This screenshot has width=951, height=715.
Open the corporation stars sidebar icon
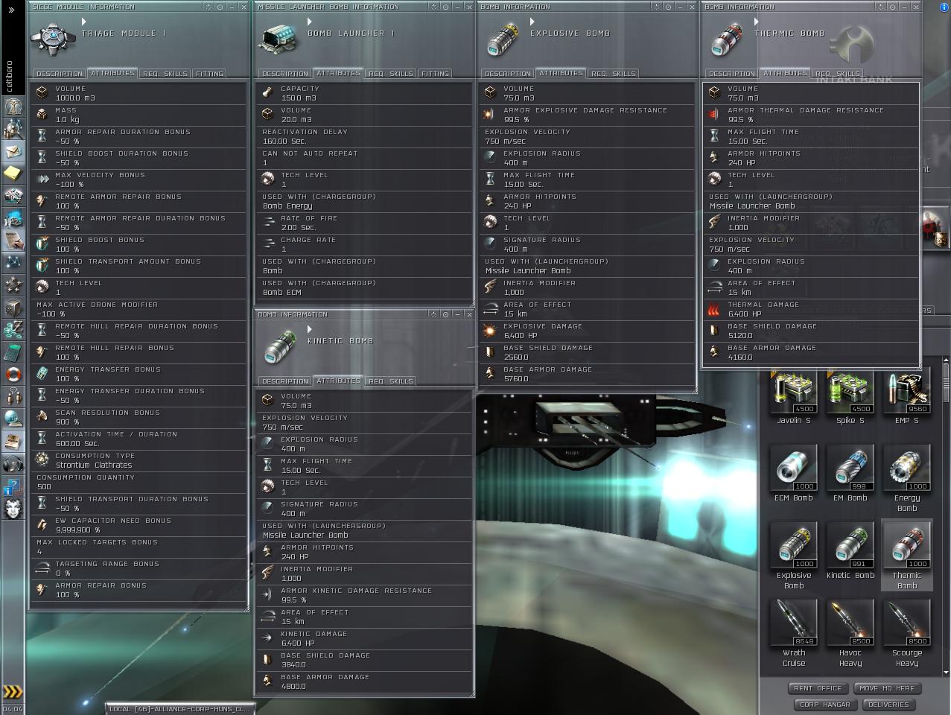click(13, 285)
